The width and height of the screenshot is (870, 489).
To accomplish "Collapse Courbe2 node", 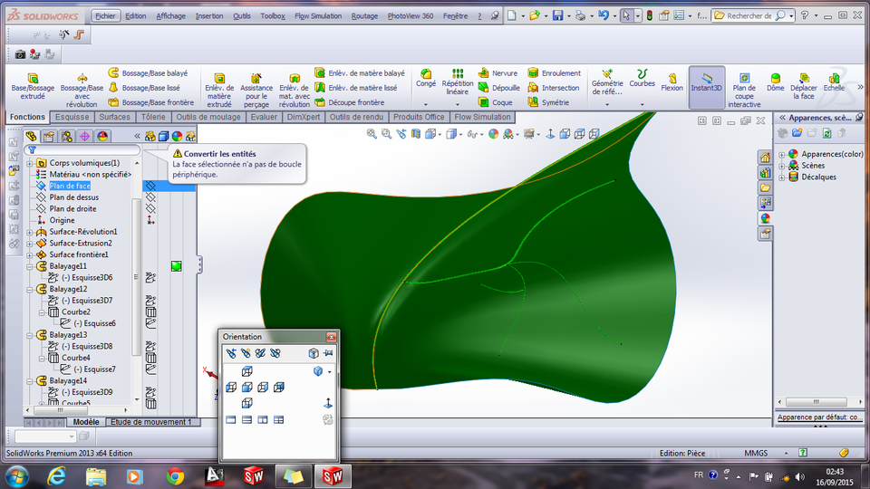I will pyautogui.click(x=42, y=312).
